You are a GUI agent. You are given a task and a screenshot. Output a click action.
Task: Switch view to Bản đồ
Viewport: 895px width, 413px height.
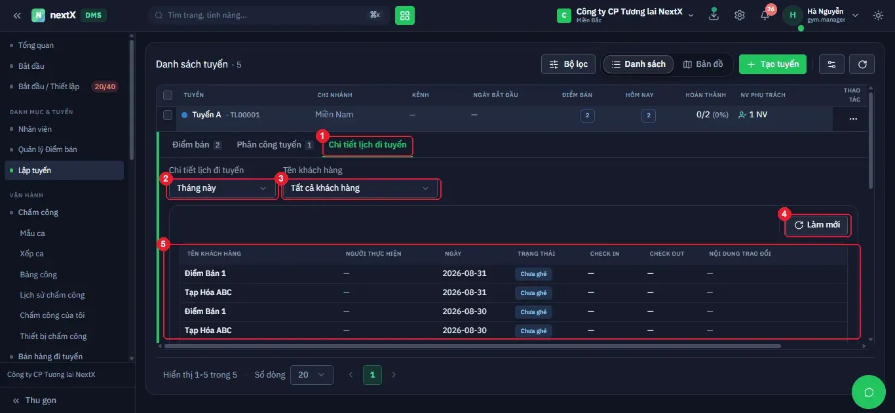click(x=703, y=64)
